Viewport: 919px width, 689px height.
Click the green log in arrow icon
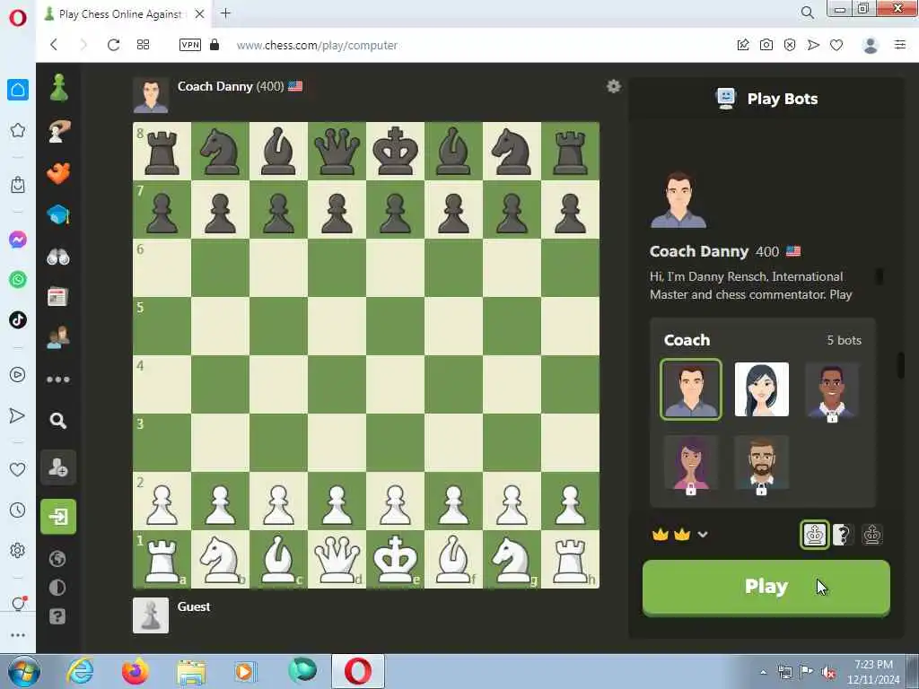click(x=58, y=517)
